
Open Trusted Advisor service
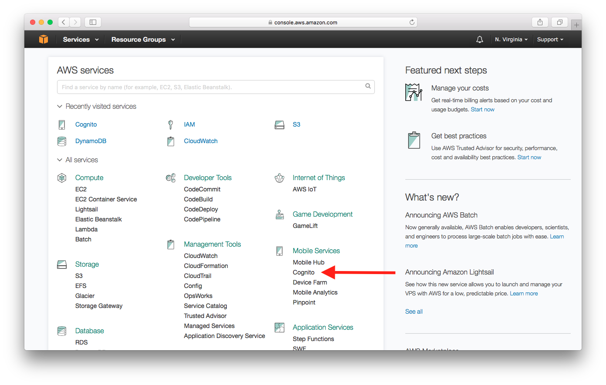coord(205,316)
